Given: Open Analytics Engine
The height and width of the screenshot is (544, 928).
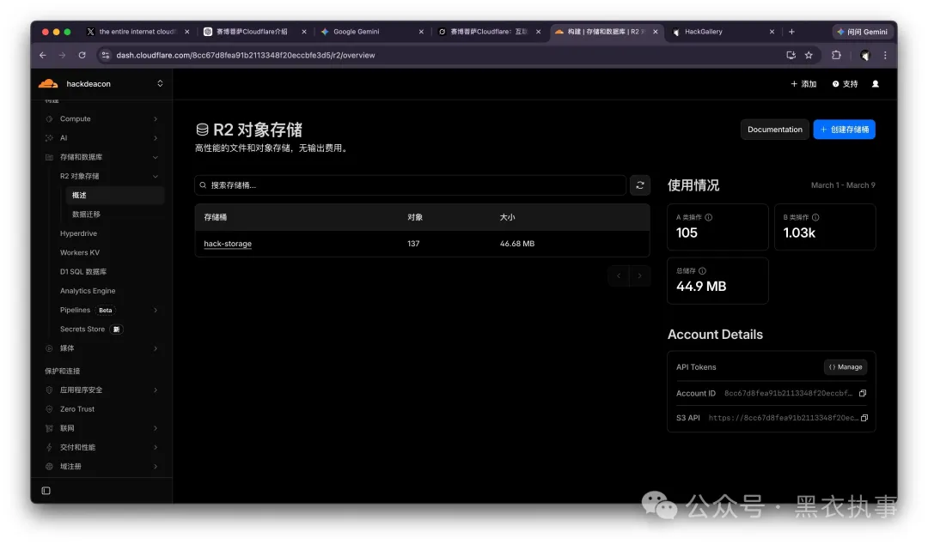Looking at the screenshot, I should pyautogui.click(x=88, y=291).
